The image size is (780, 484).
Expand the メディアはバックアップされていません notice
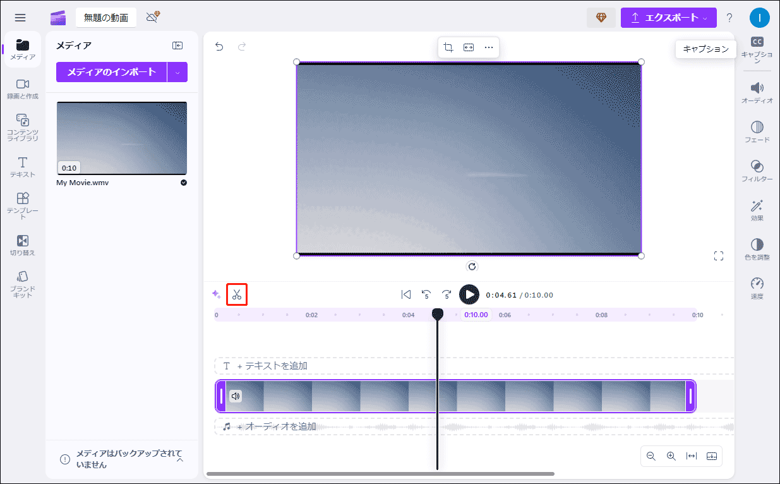(x=179, y=459)
